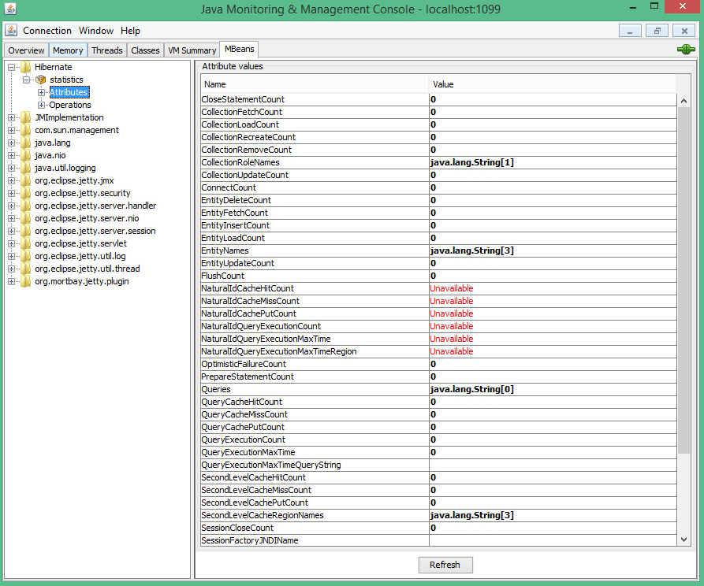Viewport: 704px width, 586px height.
Task: Close the inner connection frame
Action: [x=684, y=31]
